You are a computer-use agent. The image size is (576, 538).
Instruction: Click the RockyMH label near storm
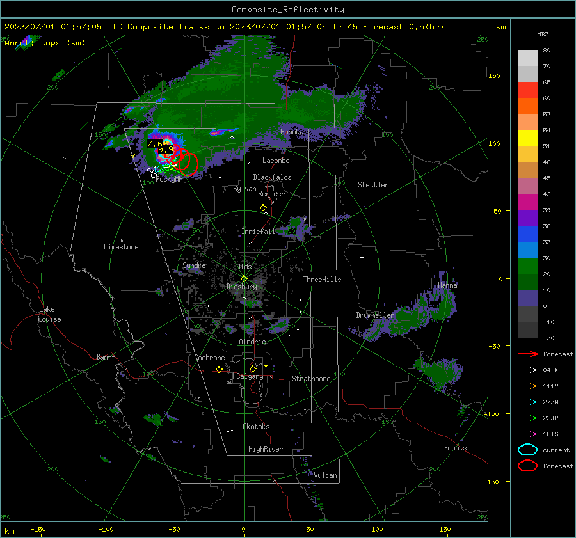[x=170, y=179]
